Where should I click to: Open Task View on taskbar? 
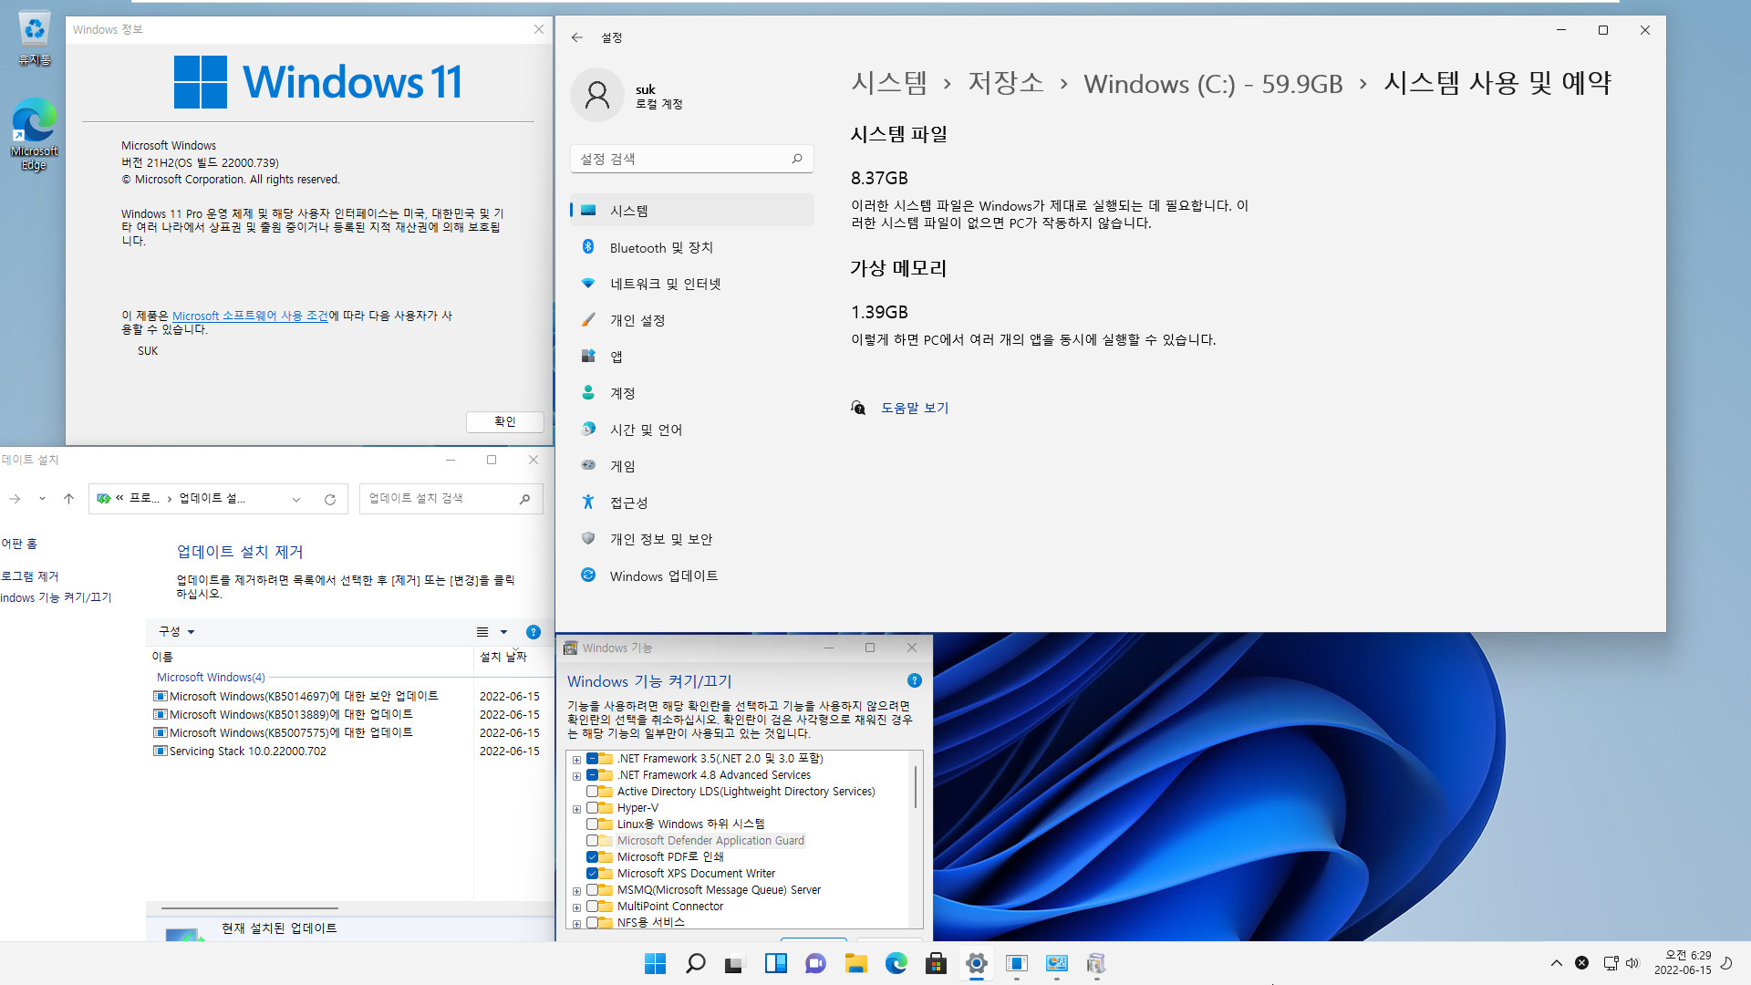(735, 963)
